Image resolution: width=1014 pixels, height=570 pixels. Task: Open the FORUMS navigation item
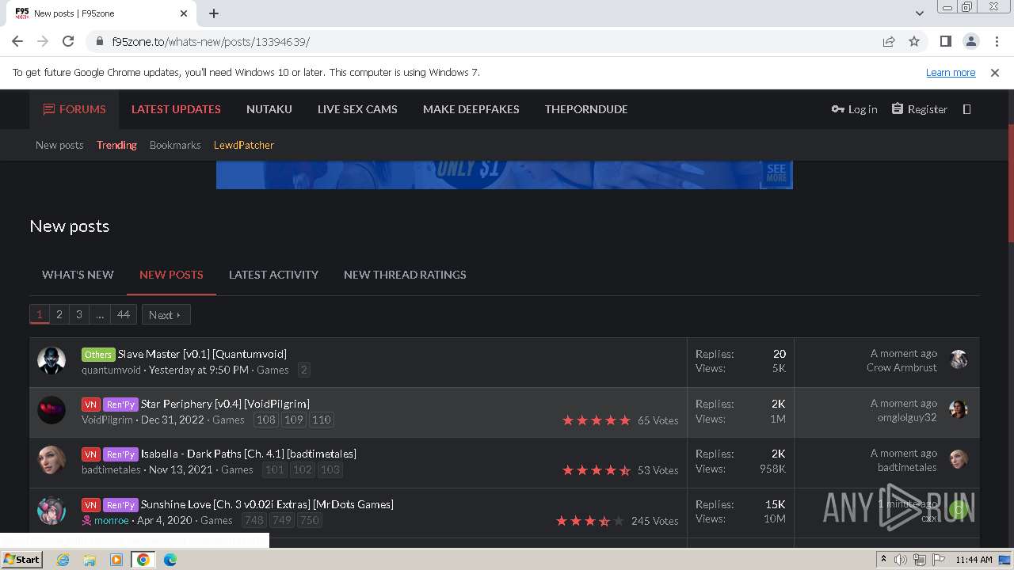[x=74, y=109]
